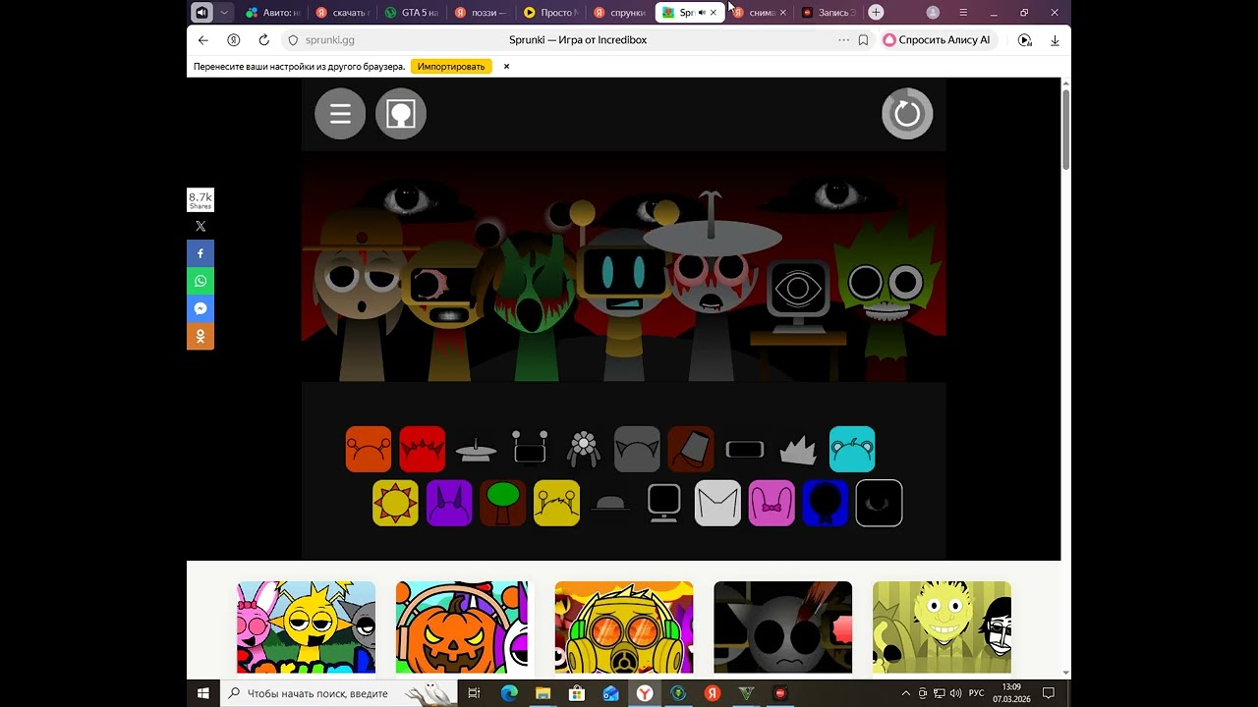Select the purple horned sprunki icon
The image size is (1258, 707).
(x=449, y=503)
